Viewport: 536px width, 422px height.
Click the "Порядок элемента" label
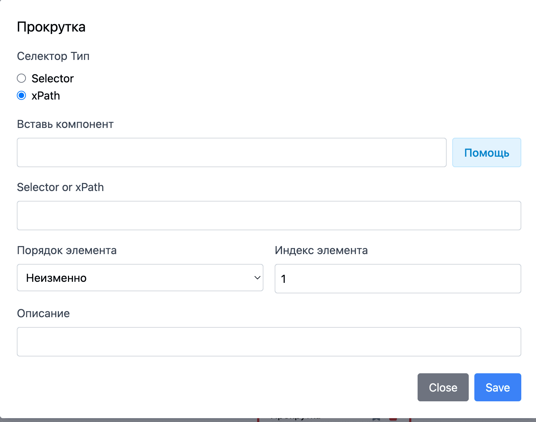point(67,250)
